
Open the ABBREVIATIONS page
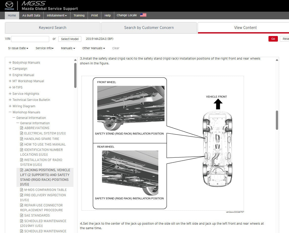click(37, 128)
